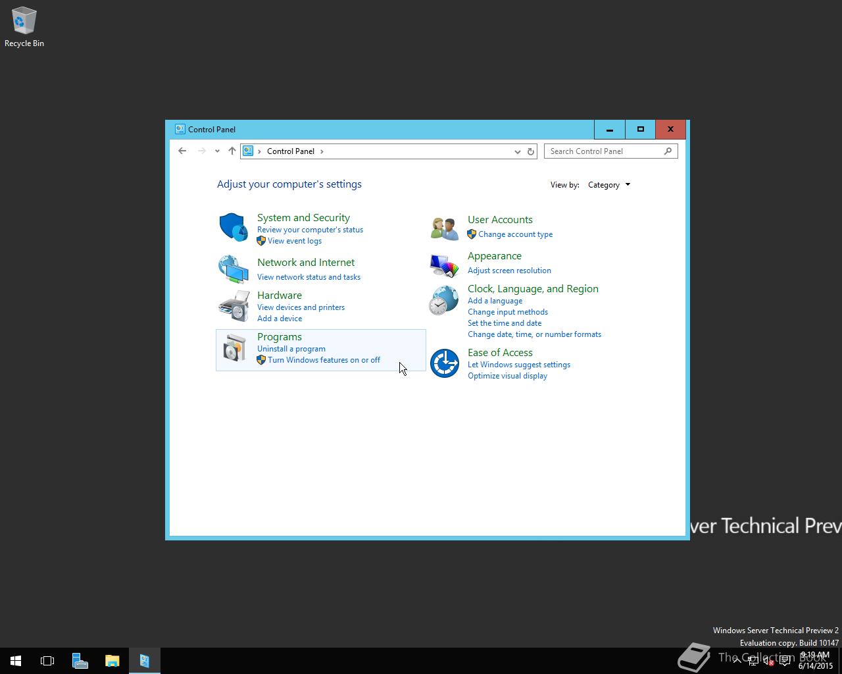Viewport: 842px width, 674px height.
Task: Click the Control Panel breadcrumb
Action: (x=291, y=151)
